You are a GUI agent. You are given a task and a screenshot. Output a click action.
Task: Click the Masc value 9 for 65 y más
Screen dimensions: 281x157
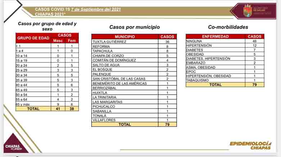[58, 104]
